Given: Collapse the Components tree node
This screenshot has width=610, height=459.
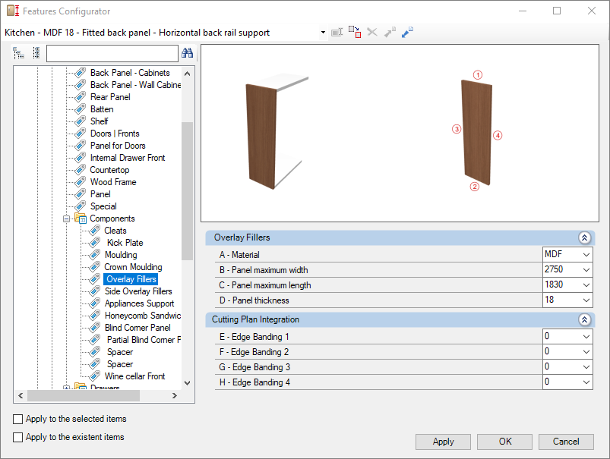Looking at the screenshot, I should pos(66,218).
